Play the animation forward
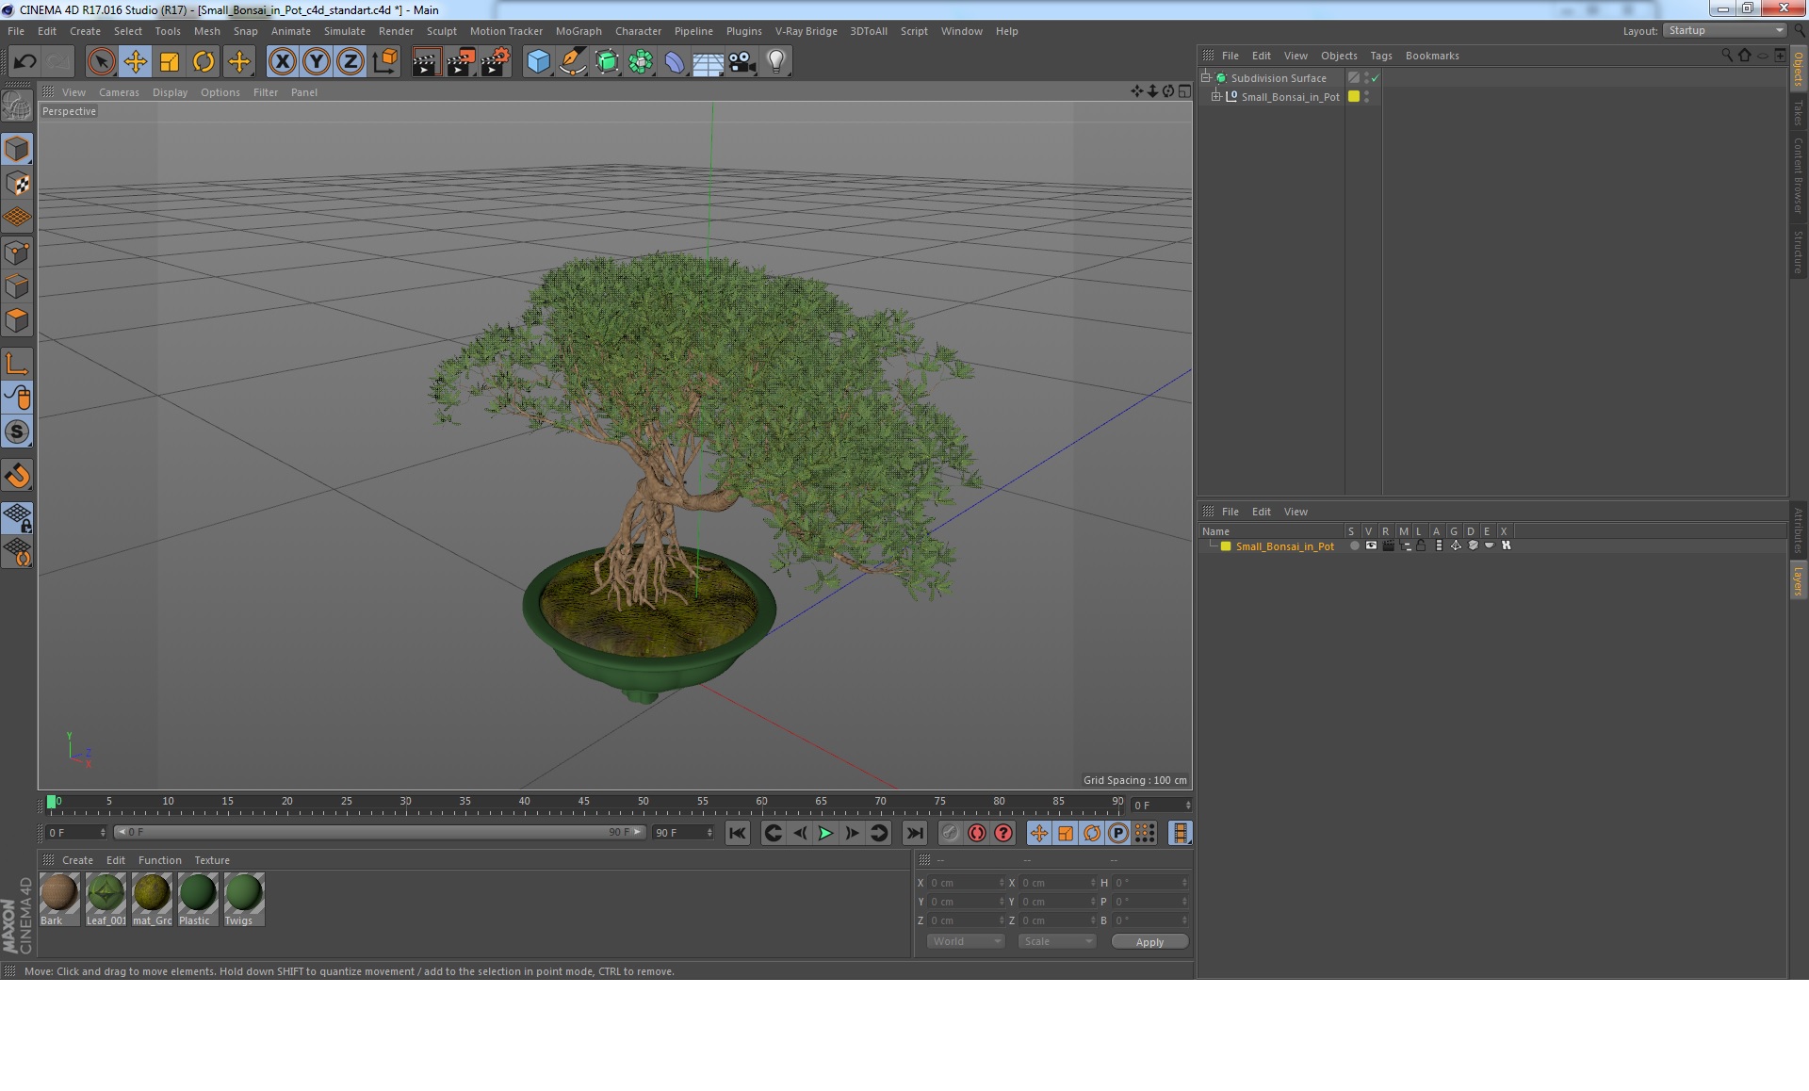This screenshot has width=1809, height=1091. (x=825, y=833)
